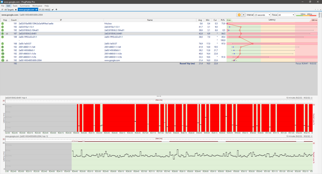Click inside the hop 12 green latency graph
The width and height of the screenshot is (322, 174).
[192, 156]
